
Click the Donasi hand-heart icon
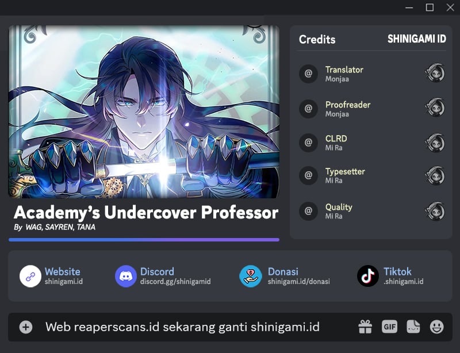(x=251, y=276)
